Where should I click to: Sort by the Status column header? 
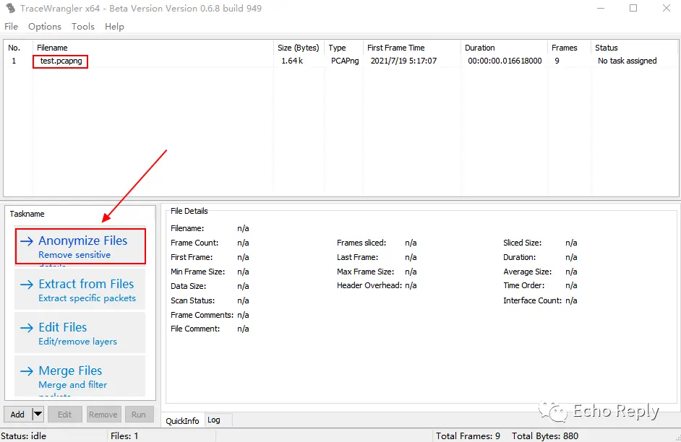coord(634,48)
